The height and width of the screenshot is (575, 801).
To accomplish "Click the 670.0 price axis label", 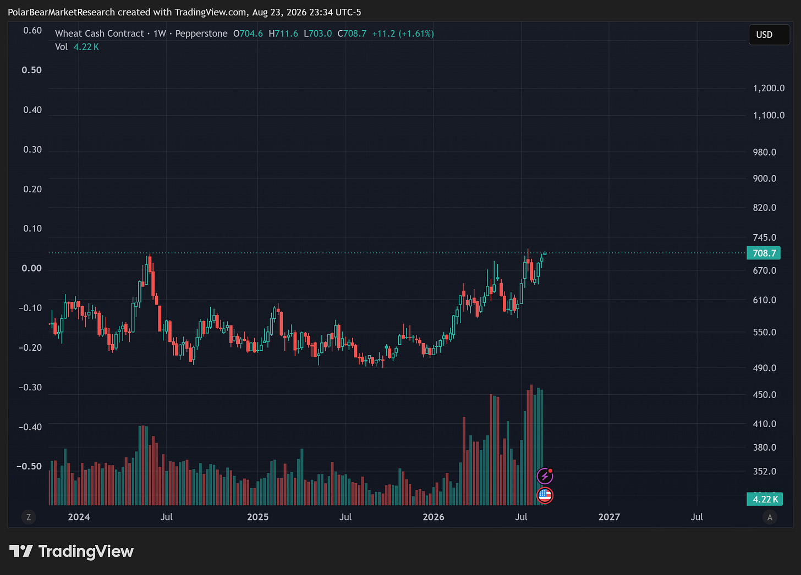I will pyautogui.click(x=765, y=270).
